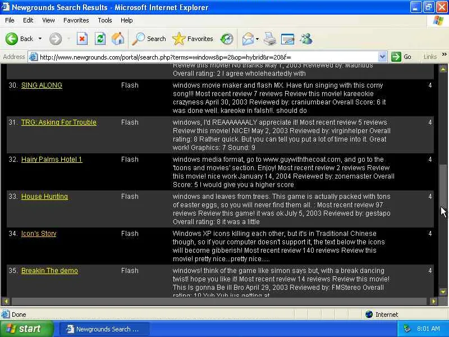Click the system tray network icon
This screenshot has width=449, height=337.
point(407,329)
